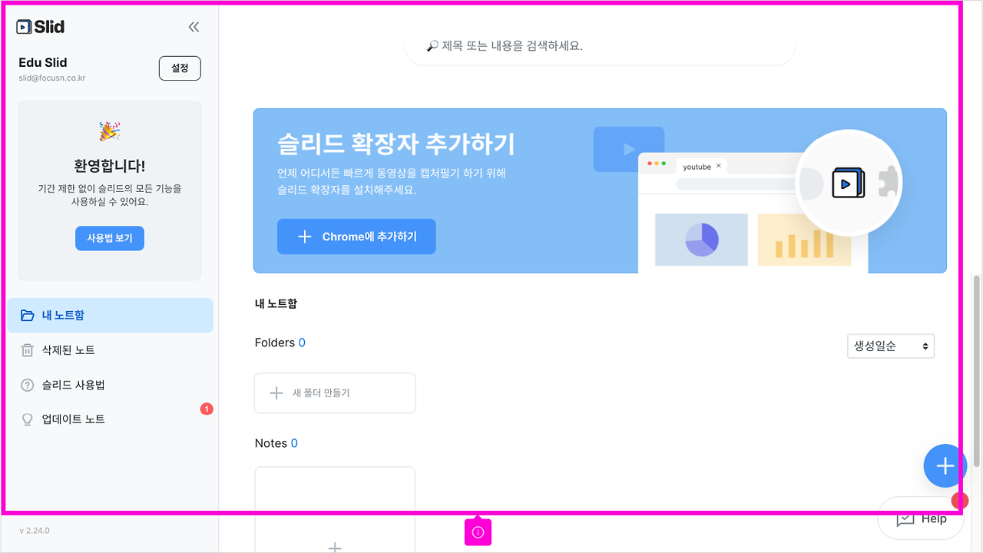Click the blue plus floating action button
983x553 pixels.
[x=943, y=465]
